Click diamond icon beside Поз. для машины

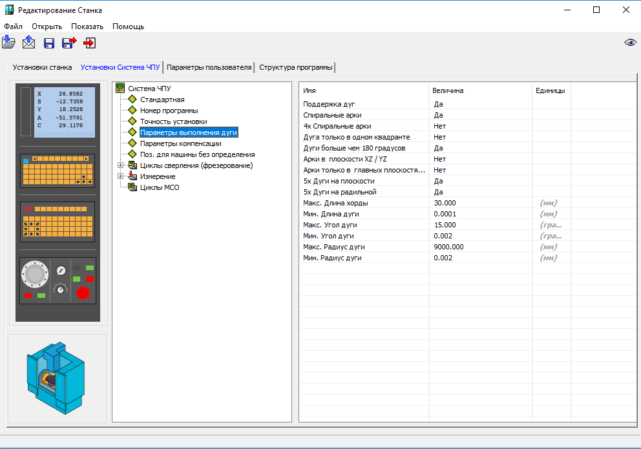tap(132, 154)
